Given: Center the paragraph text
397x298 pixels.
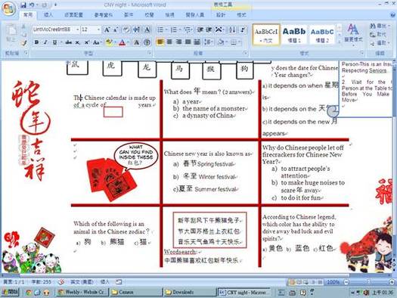Looking at the screenshot, I should (169, 42).
